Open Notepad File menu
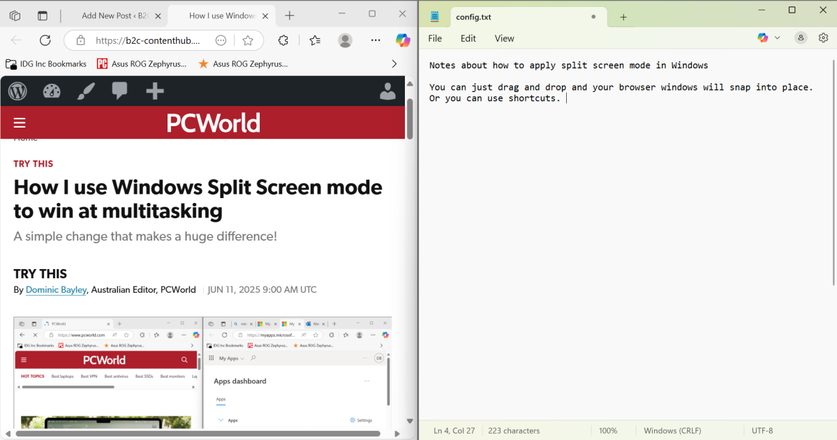The height and width of the screenshot is (440, 837). (435, 38)
